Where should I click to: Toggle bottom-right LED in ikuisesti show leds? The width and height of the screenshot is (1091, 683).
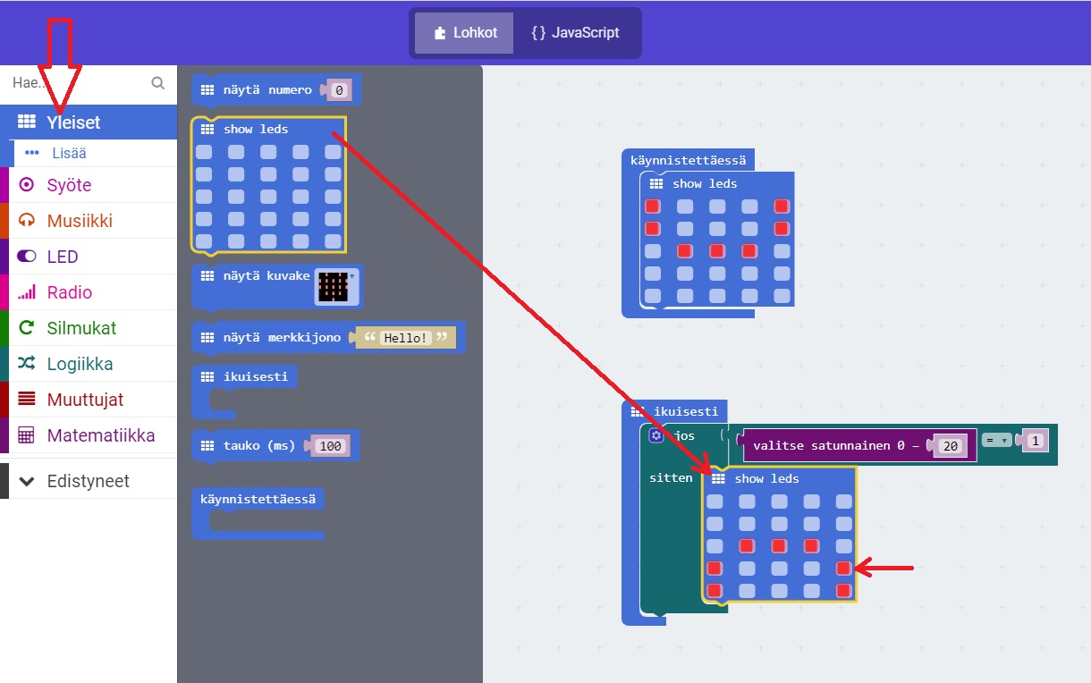843,590
